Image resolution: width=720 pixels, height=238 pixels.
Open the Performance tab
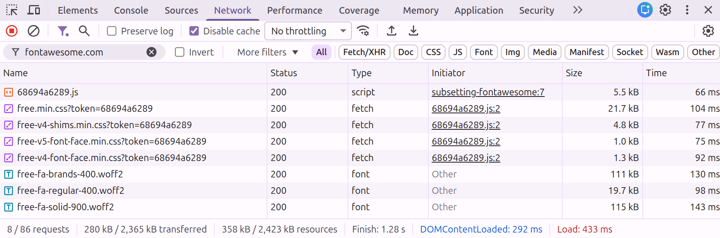click(x=294, y=11)
